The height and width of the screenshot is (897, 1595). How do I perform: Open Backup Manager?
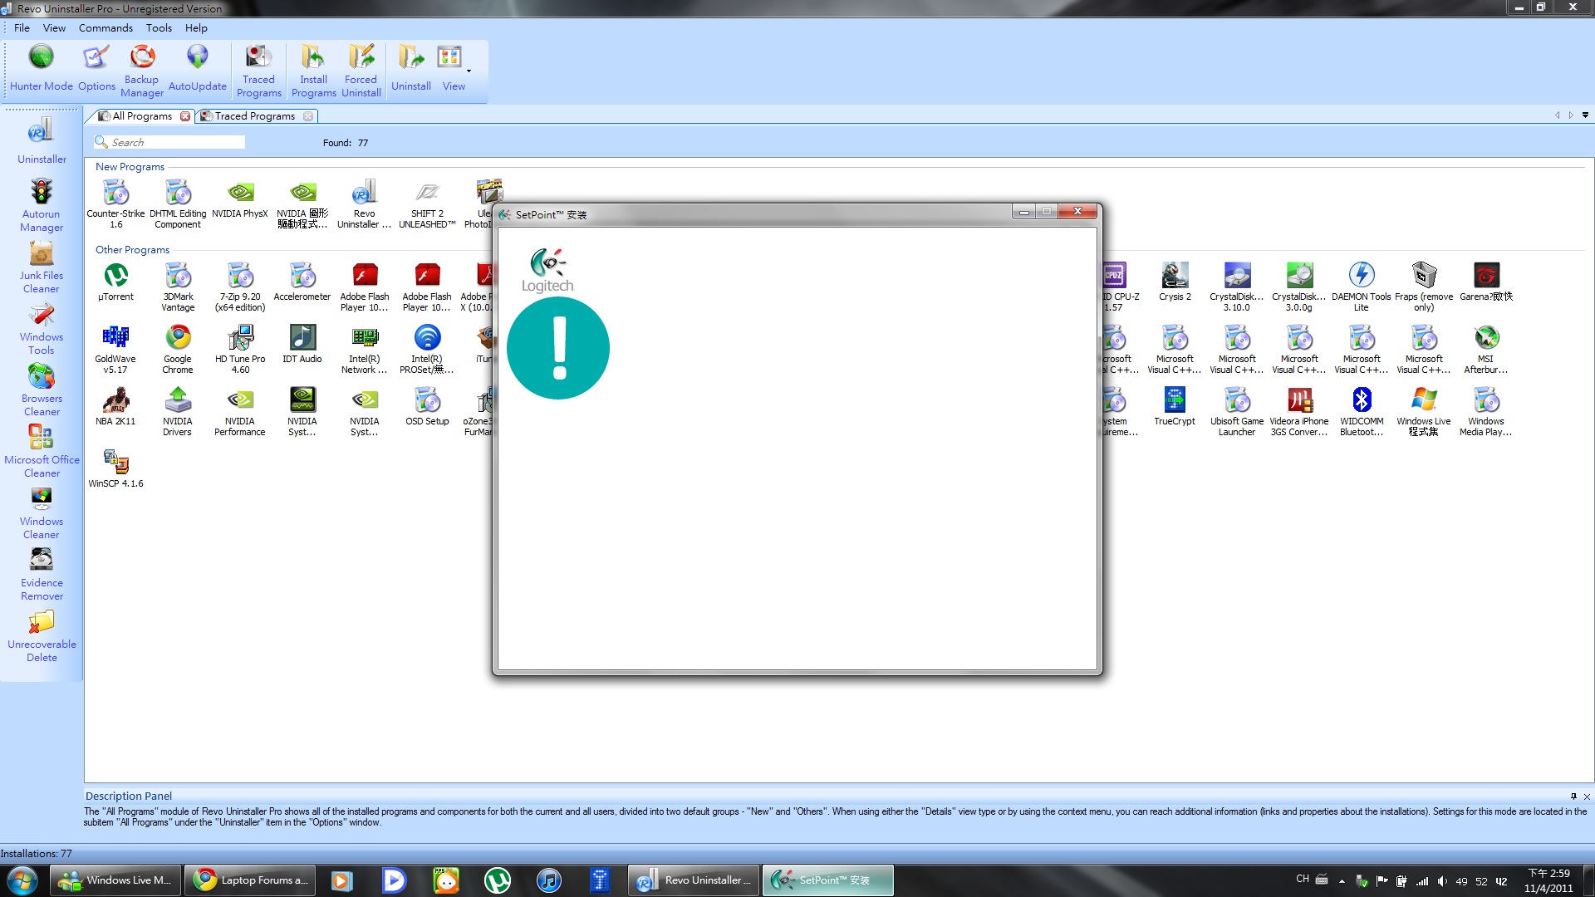tap(142, 71)
